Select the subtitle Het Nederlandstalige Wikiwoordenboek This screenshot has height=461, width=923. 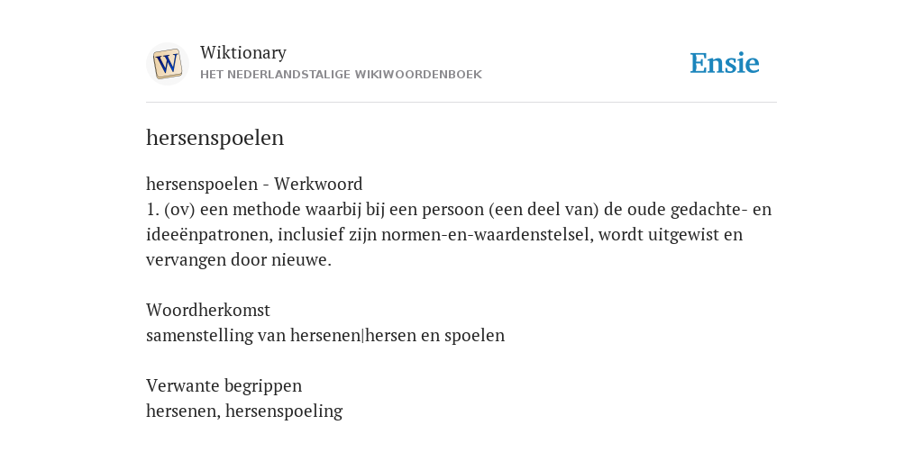[341, 75]
